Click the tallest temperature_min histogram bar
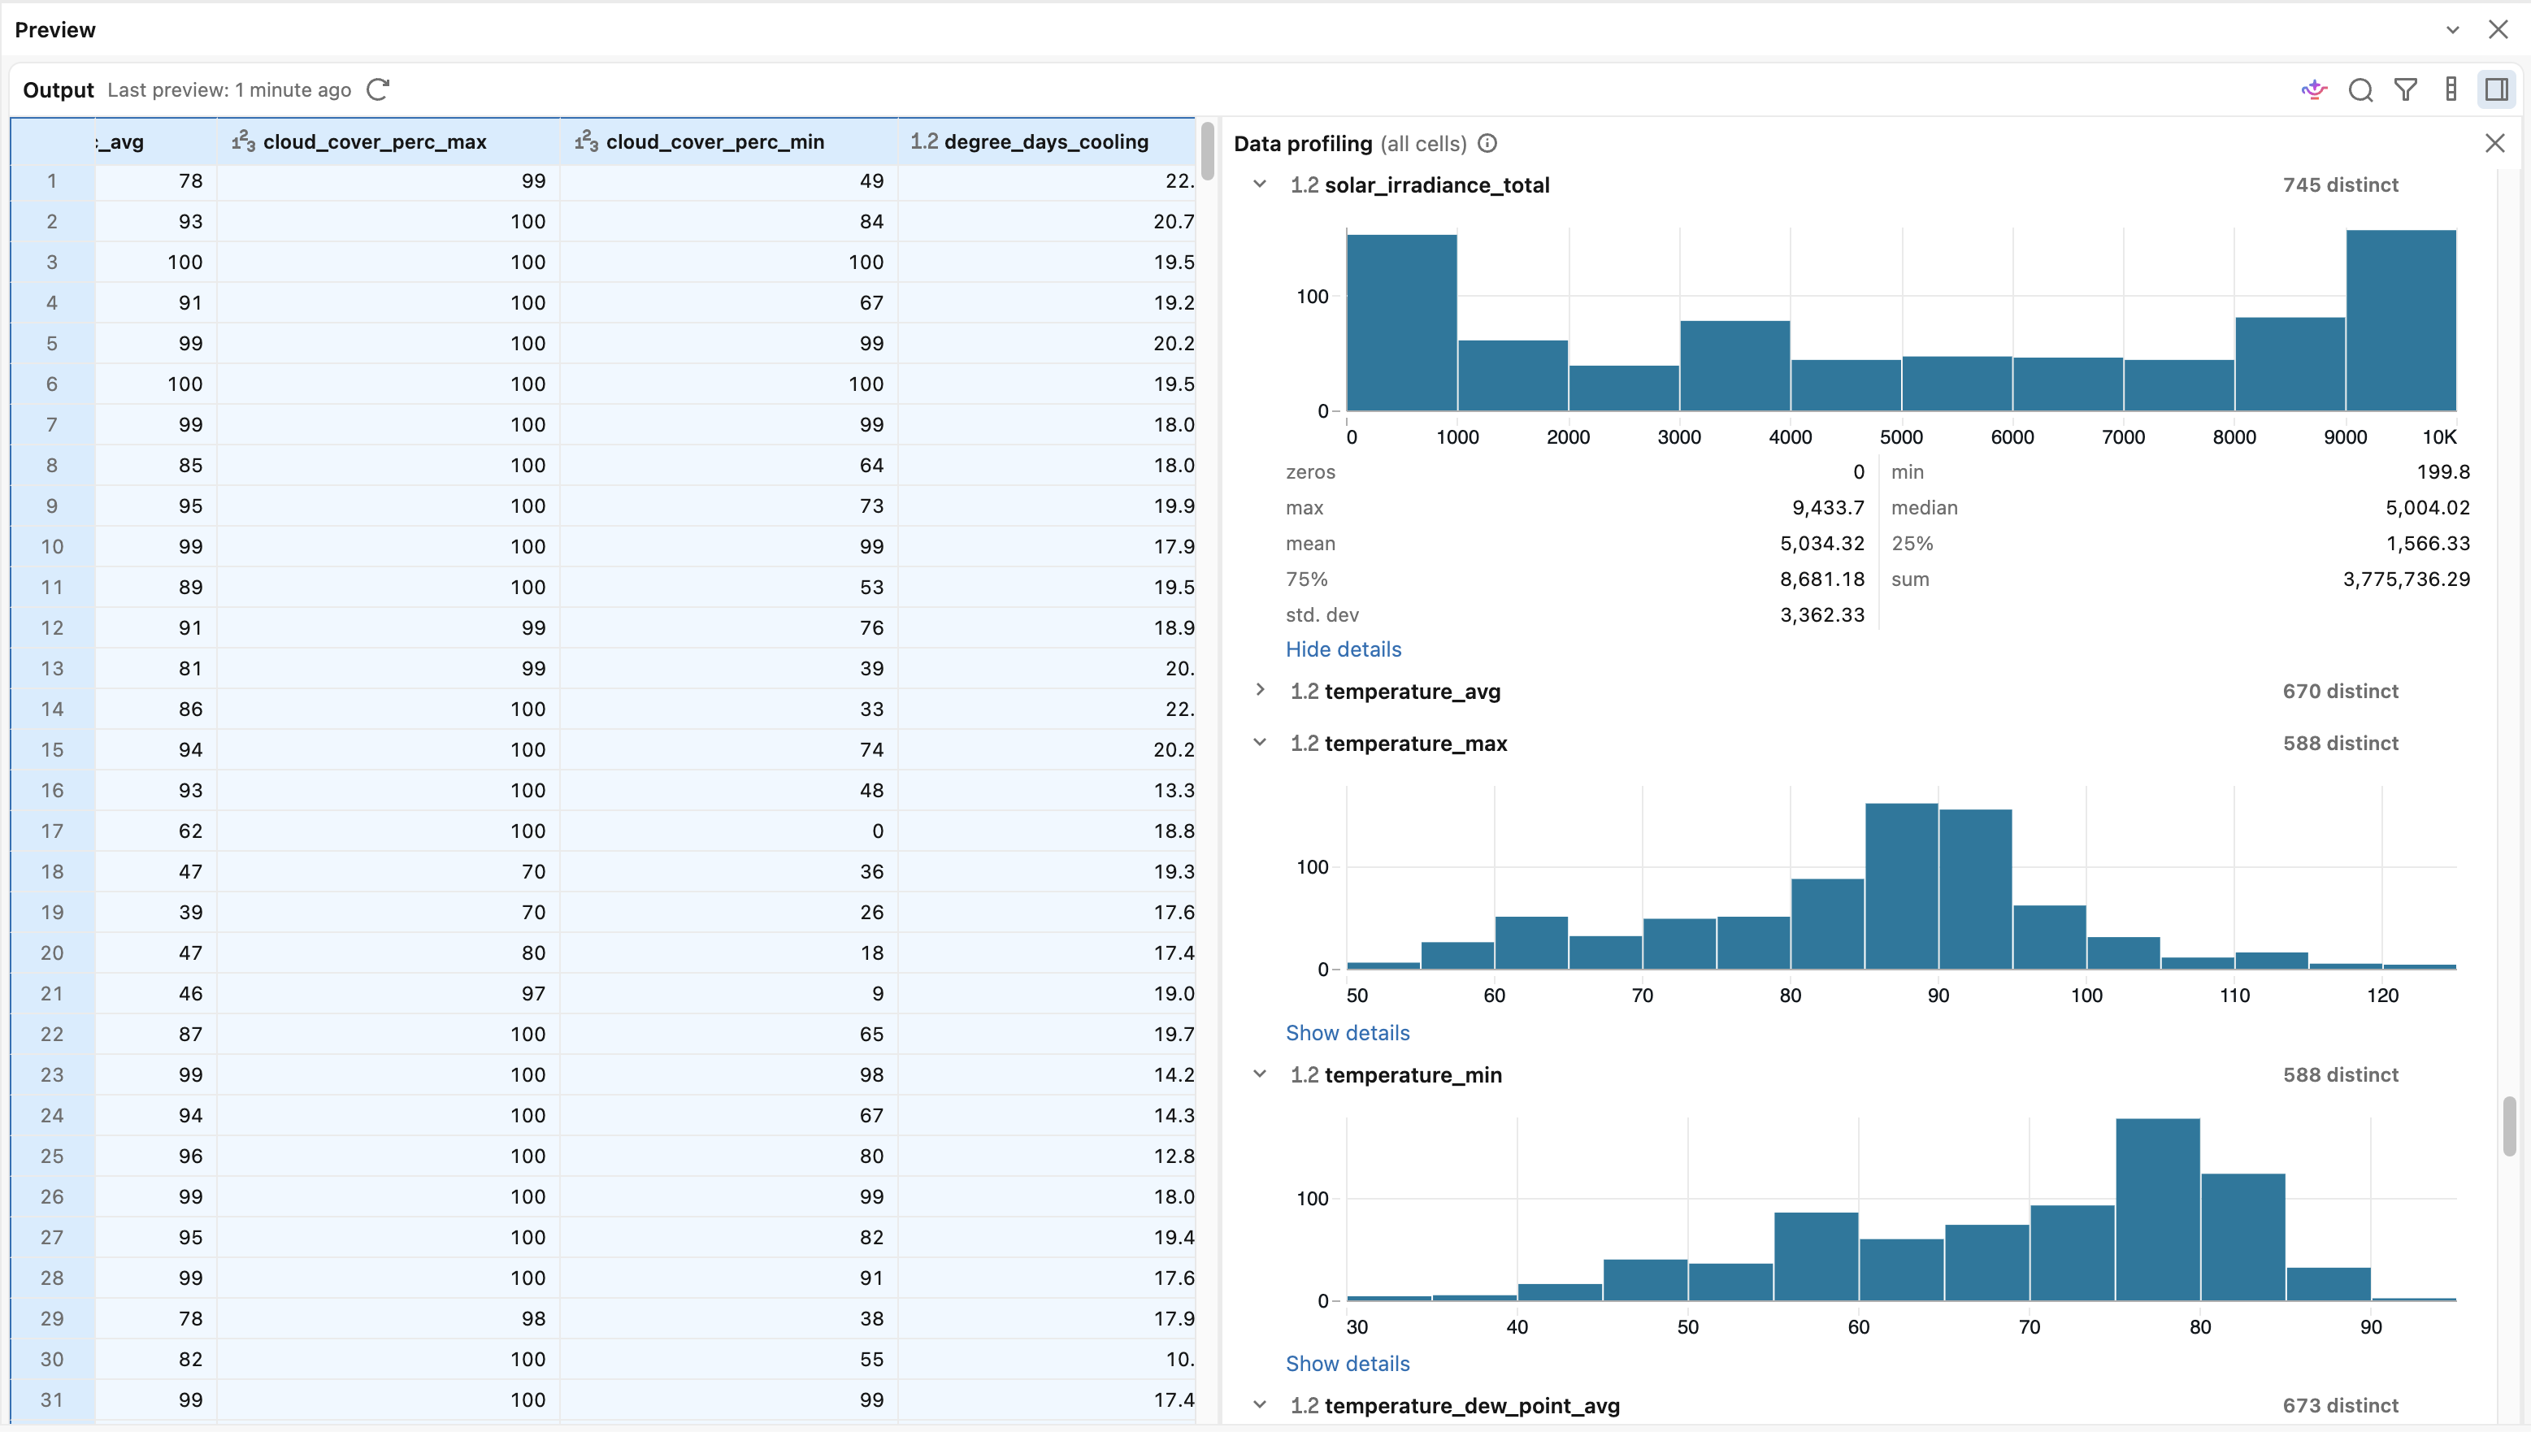2531x1432 pixels. [2157, 1210]
